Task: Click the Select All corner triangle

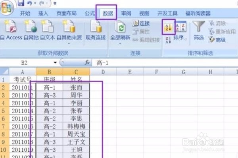Action: (4, 71)
